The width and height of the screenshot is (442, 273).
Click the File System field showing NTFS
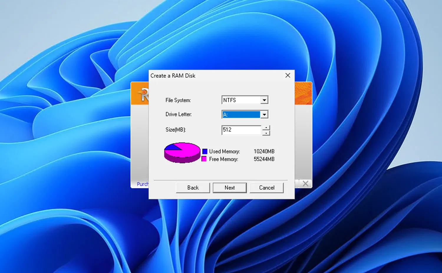click(x=241, y=100)
